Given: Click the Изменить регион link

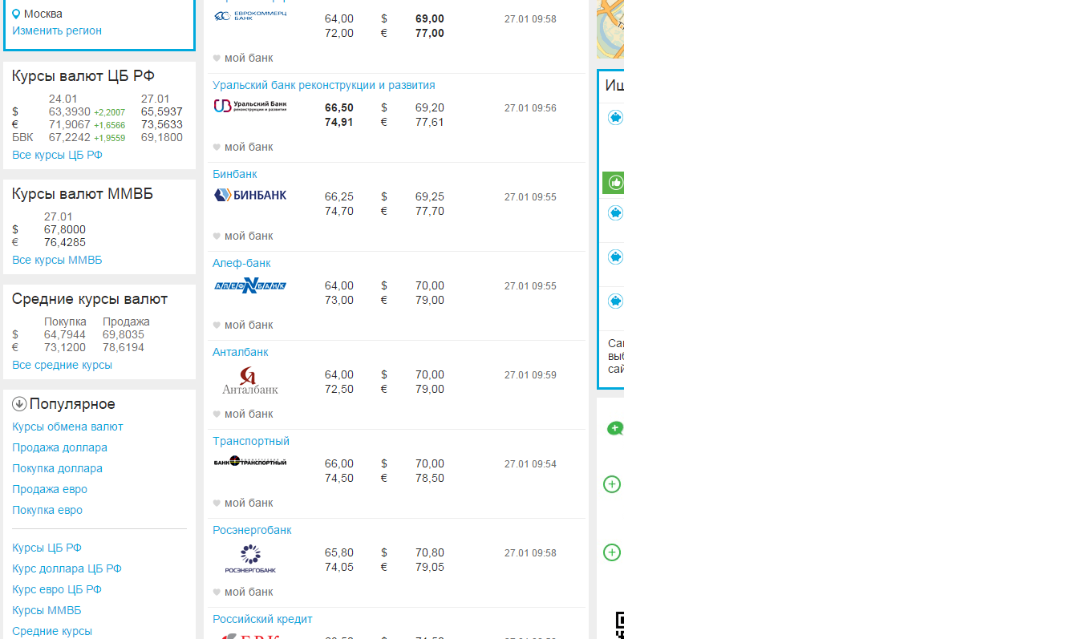Looking at the screenshot, I should [57, 30].
